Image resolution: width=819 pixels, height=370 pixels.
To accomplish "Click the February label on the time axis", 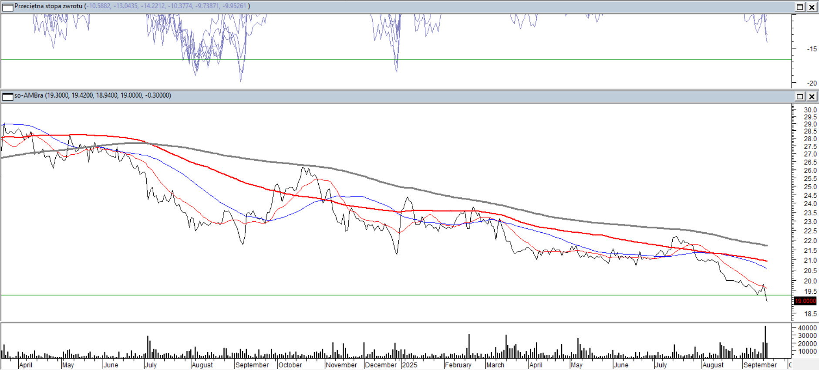I will [458, 365].
